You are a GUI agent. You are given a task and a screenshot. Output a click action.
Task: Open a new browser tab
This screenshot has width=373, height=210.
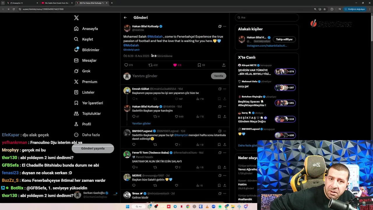[112, 3]
